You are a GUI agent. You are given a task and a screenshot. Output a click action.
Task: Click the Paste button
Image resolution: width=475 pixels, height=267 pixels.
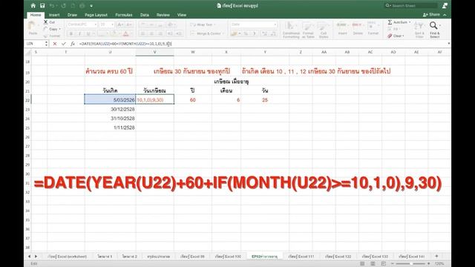click(33, 28)
